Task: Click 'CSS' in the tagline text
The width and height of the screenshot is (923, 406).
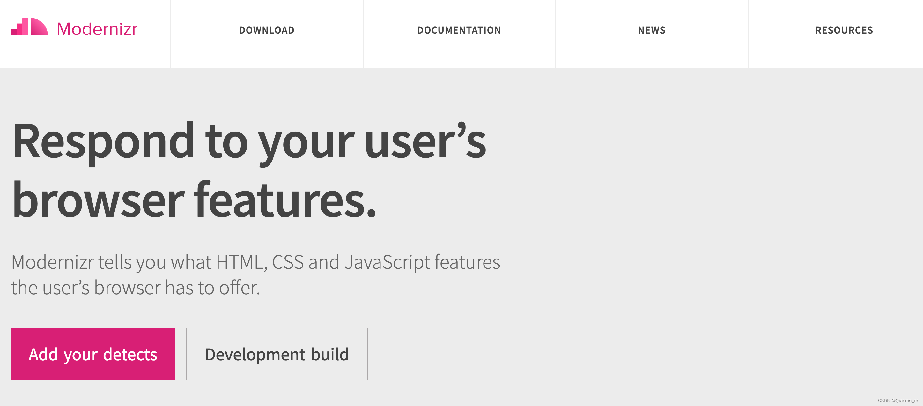Action: pyautogui.click(x=288, y=262)
